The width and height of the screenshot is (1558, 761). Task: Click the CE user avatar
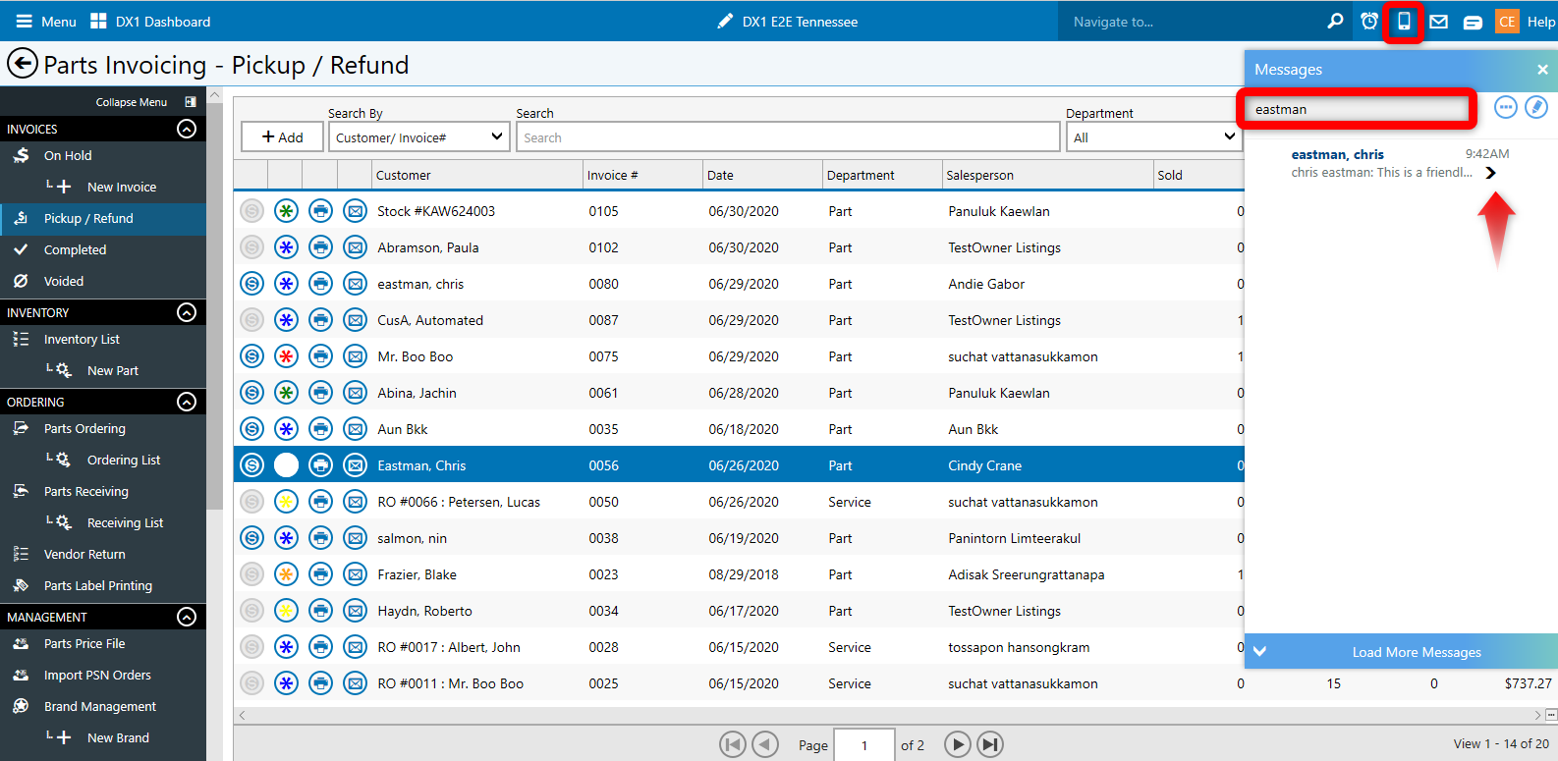1507,22
